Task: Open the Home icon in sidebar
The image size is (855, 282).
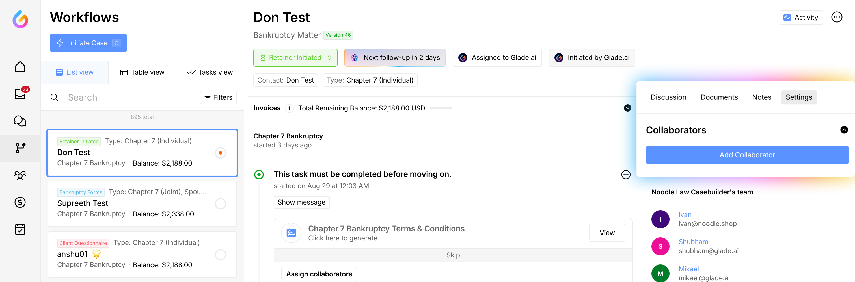Action: click(x=20, y=67)
